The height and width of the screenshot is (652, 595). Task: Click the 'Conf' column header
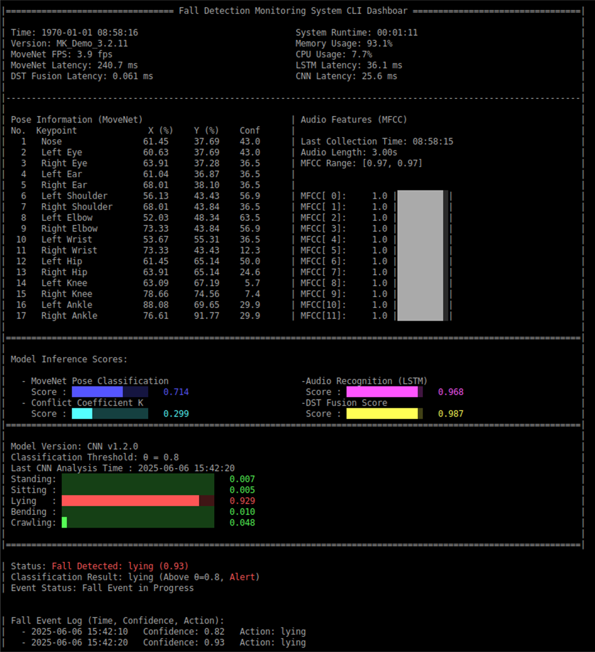pyautogui.click(x=250, y=131)
